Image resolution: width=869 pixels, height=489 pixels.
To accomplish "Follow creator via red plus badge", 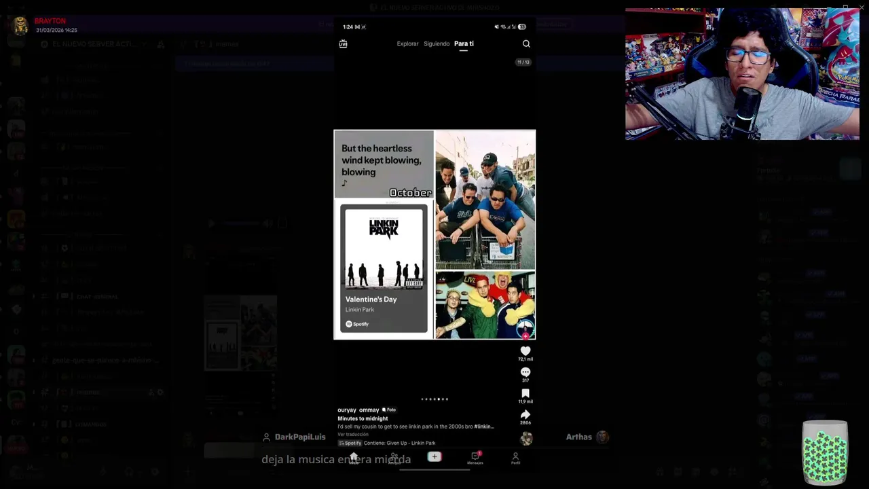I will pyautogui.click(x=525, y=336).
